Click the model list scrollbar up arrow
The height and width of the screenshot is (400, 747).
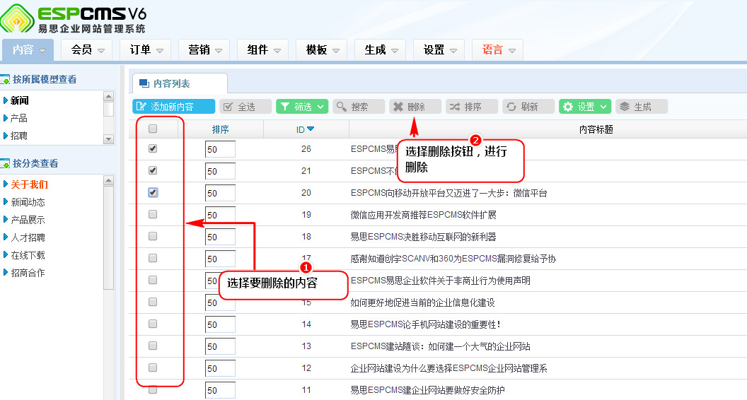pyautogui.click(x=109, y=96)
